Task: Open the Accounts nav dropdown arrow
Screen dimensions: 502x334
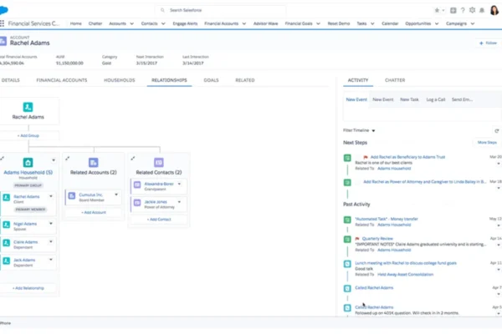Action: 131,23
